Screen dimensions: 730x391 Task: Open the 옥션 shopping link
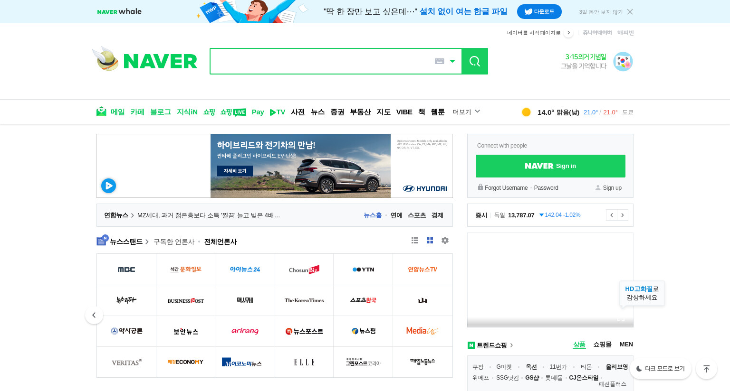pos(531,367)
